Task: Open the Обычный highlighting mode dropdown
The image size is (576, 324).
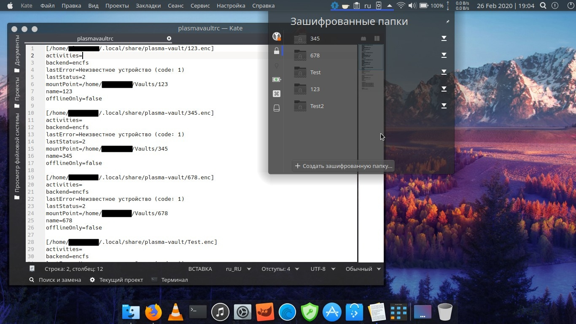Action: pos(363,269)
